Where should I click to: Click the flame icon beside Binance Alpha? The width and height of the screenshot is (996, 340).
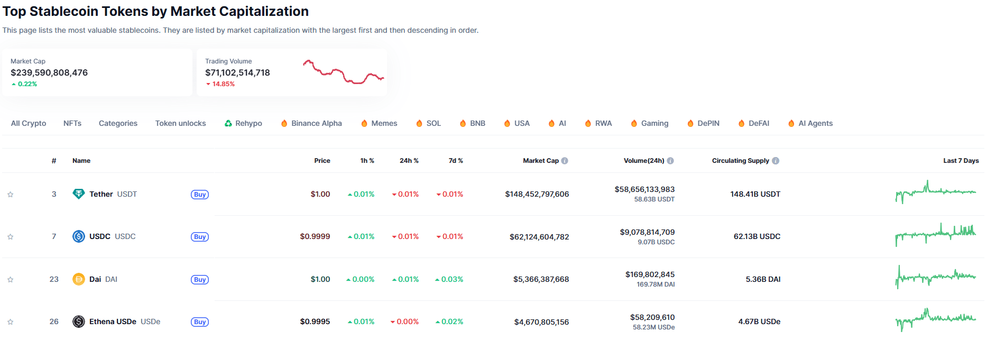284,123
